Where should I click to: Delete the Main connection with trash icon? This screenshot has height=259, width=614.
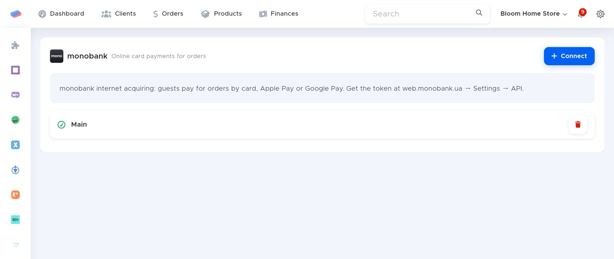[578, 124]
